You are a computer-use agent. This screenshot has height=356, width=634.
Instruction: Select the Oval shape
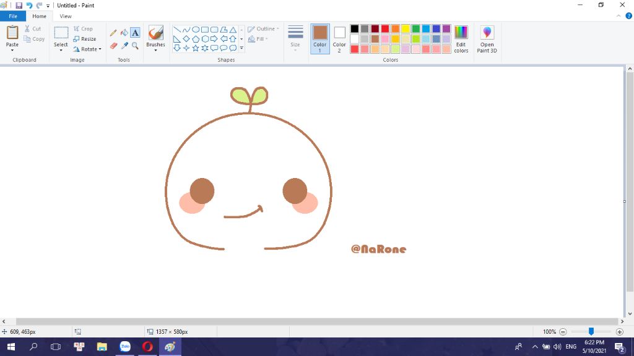tap(195, 30)
